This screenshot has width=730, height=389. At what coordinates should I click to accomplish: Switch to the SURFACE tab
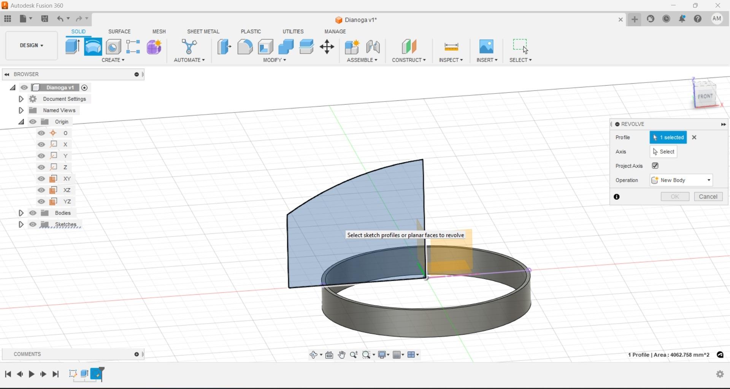coord(119,32)
